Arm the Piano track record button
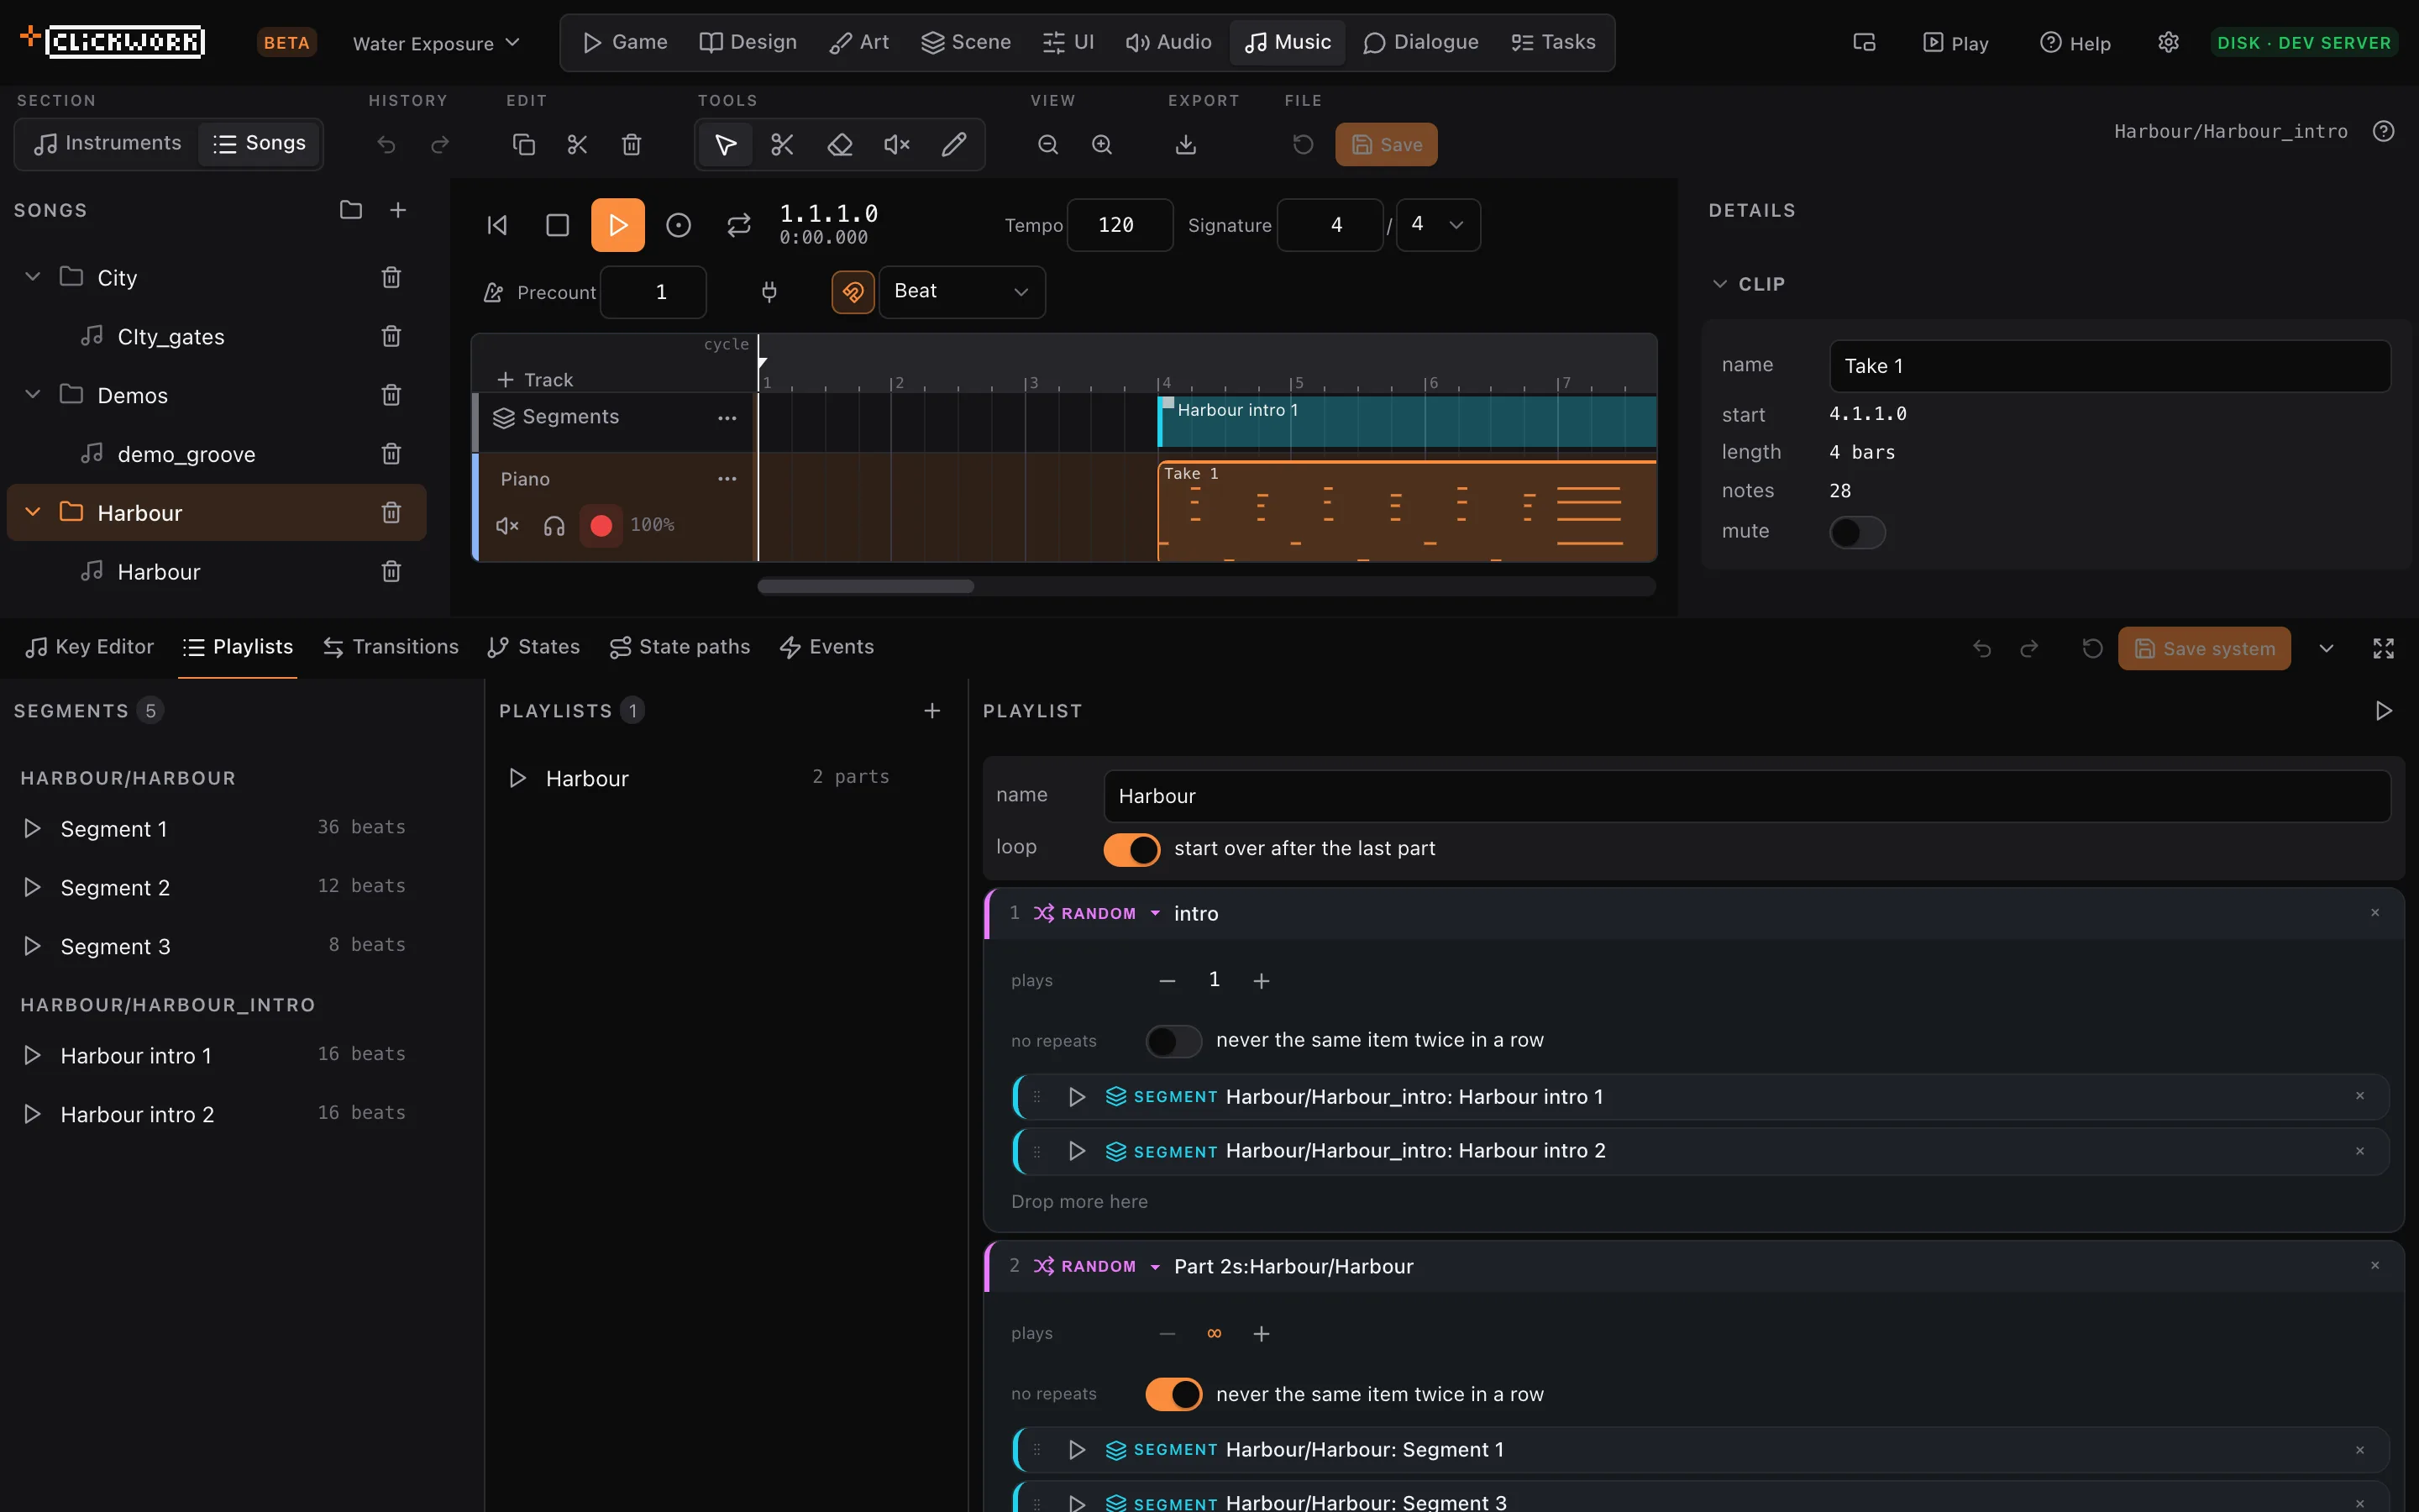The image size is (2419, 1512). (x=601, y=526)
